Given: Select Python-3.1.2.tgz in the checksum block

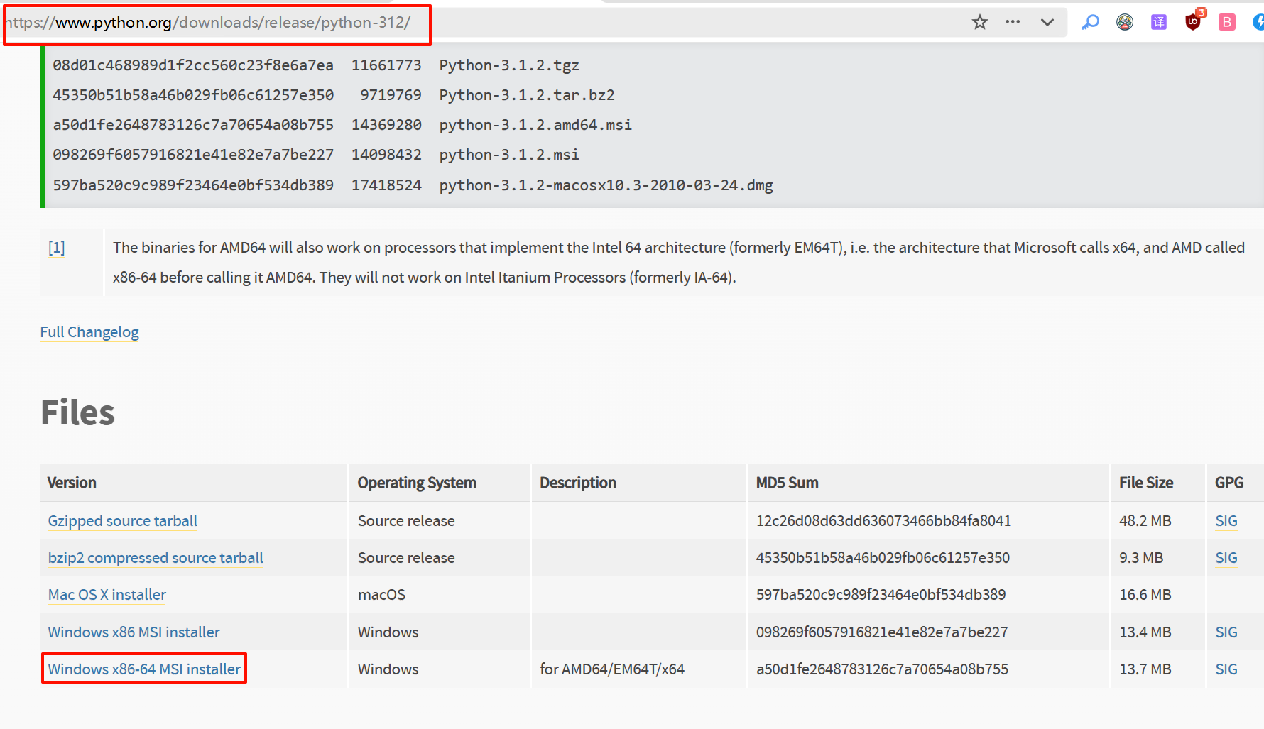Looking at the screenshot, I should [509, 65].
